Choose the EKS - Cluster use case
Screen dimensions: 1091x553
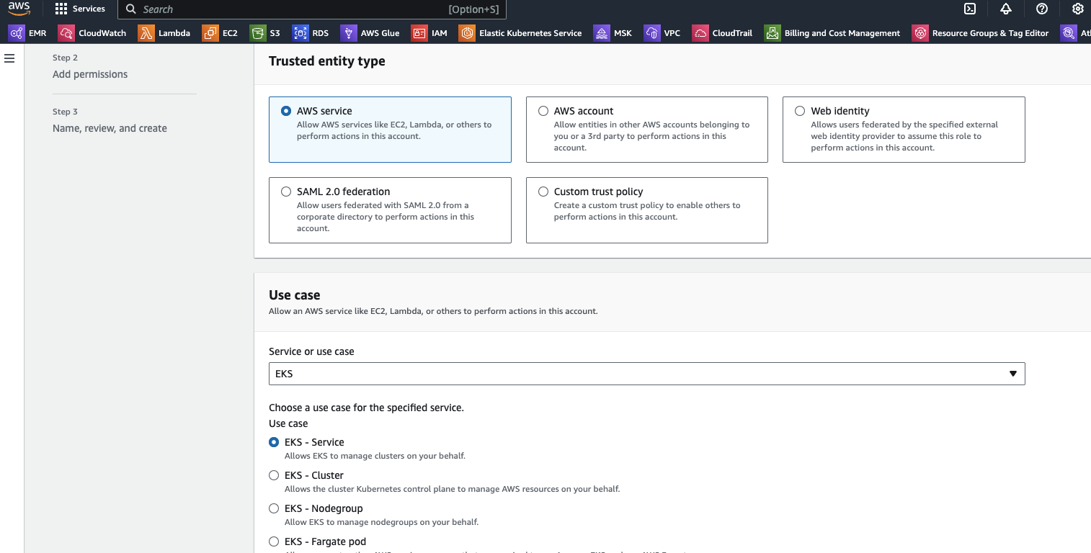(x=274, y=475)
